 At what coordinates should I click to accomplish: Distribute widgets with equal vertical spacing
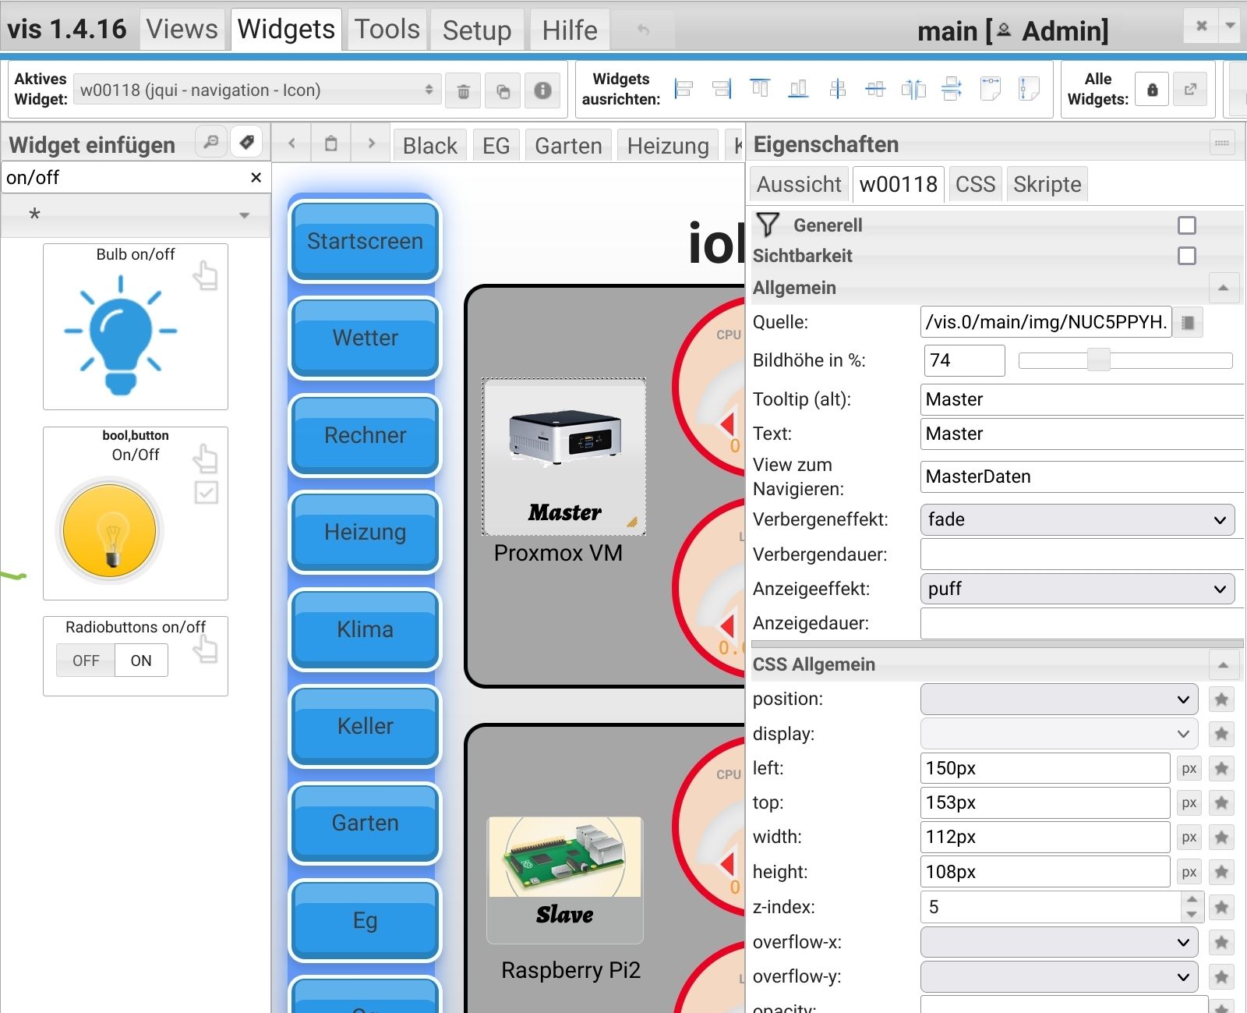pos(952,89)
